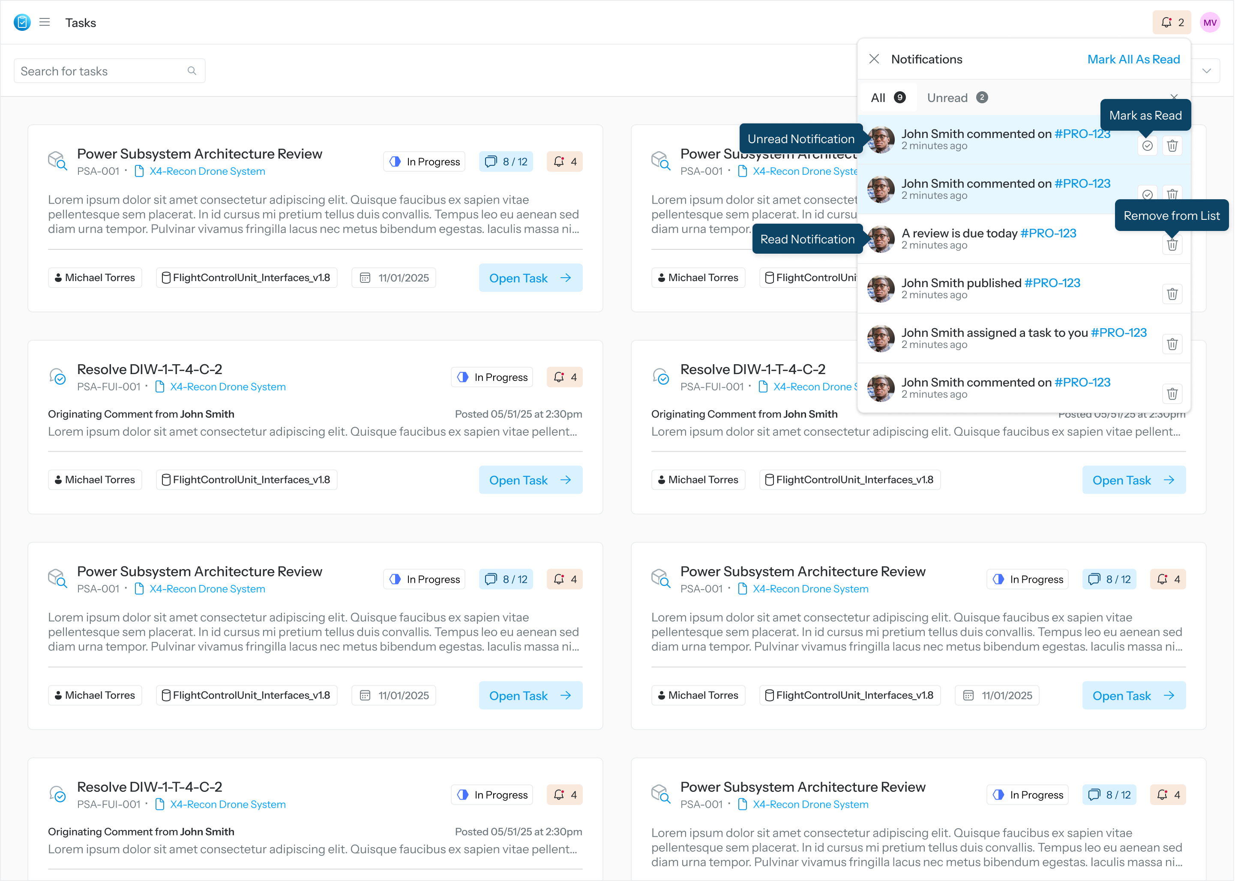
Task: Click the bell badge showing 4 on Resolve DIW-1-T-4-C-2
Action: pyautogui.click(x=565, y=377)
